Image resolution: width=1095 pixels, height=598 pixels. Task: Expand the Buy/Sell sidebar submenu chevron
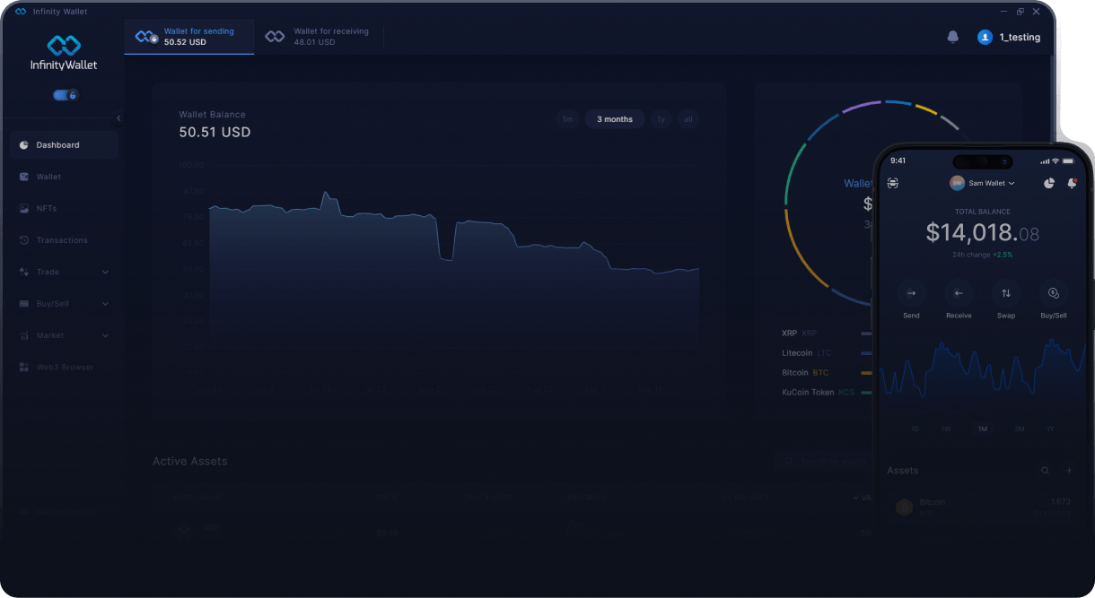(105, 304)
